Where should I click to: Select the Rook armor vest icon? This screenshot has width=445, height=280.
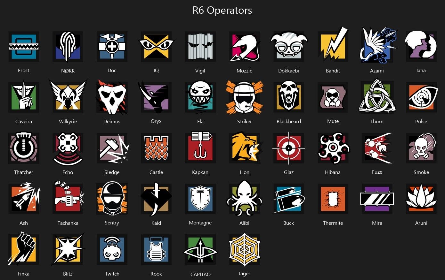(156, 250)
